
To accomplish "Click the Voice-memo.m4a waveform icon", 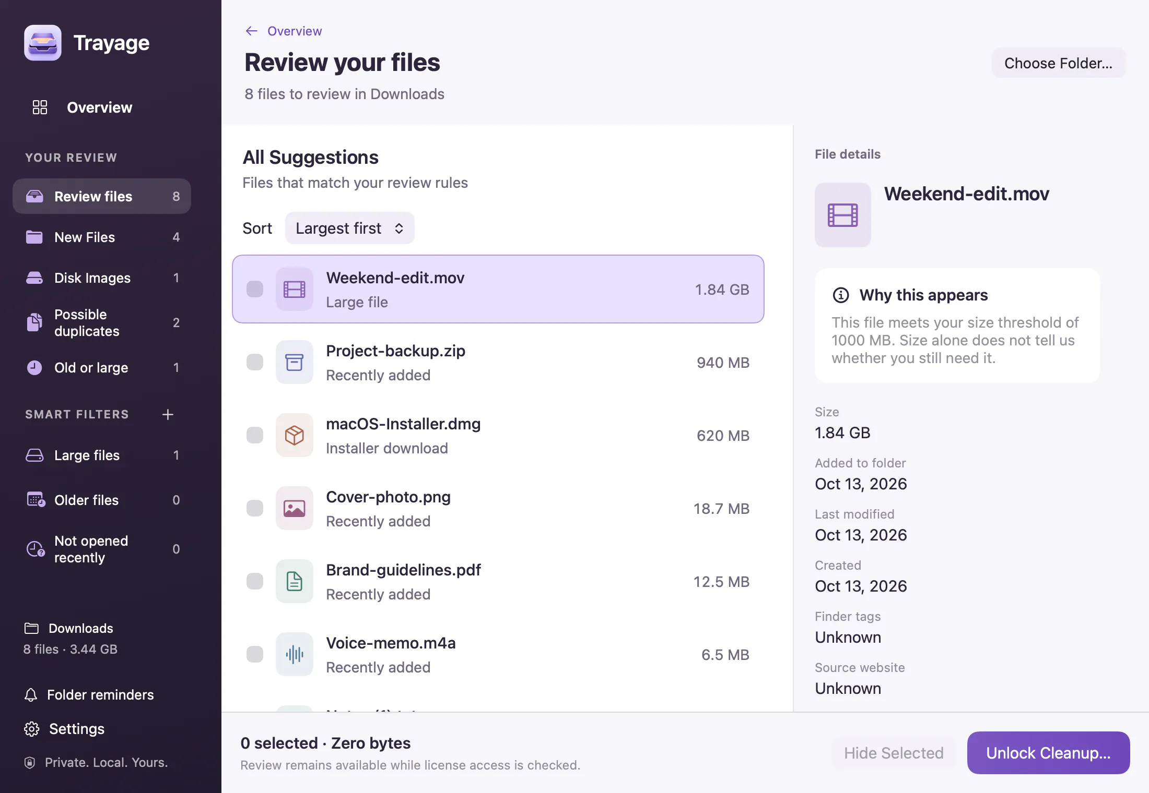I will [295, 654].
